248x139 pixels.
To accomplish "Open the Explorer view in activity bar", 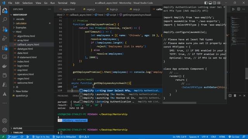I will point(5,10).
